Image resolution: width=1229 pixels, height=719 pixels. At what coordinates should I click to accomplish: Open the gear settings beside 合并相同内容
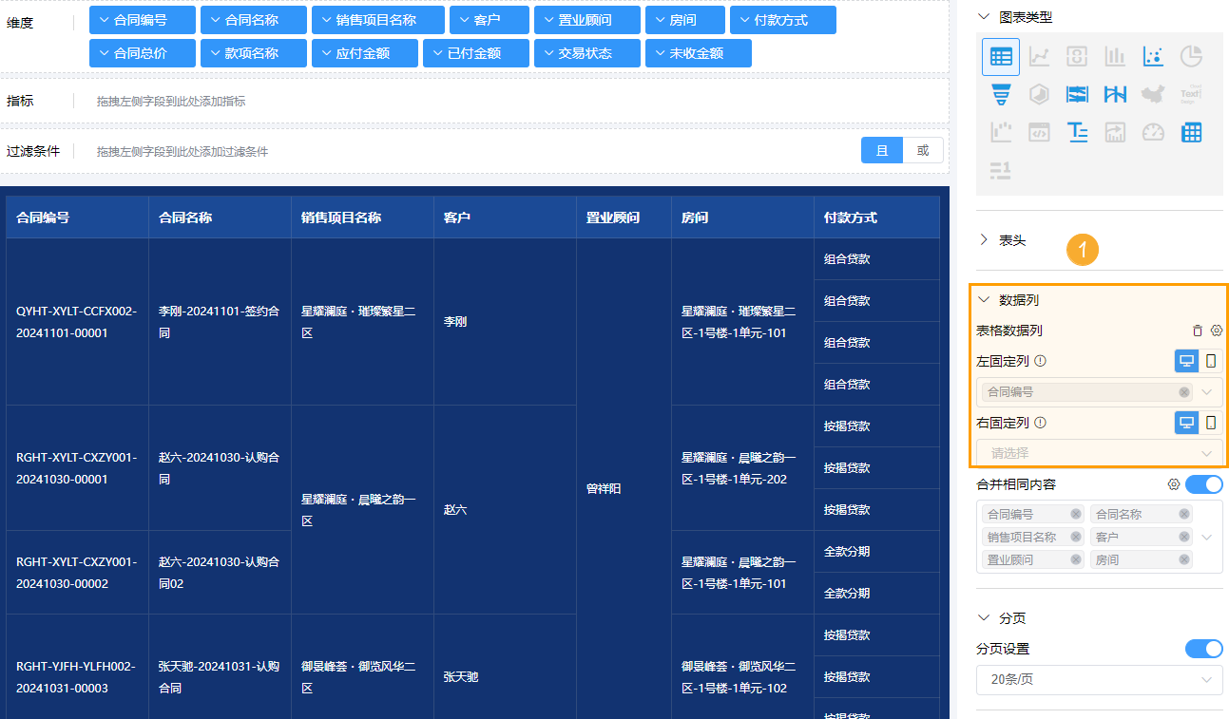coord(1174,484)
